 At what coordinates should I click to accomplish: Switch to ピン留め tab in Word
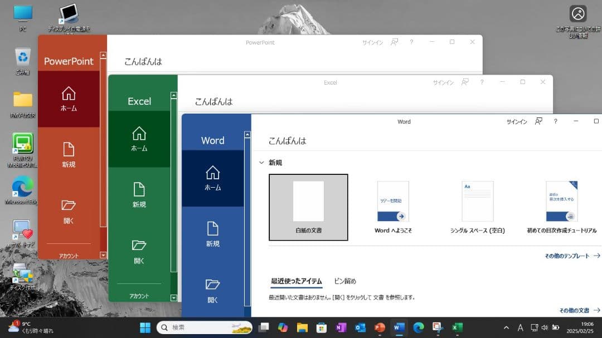(345, 281)
